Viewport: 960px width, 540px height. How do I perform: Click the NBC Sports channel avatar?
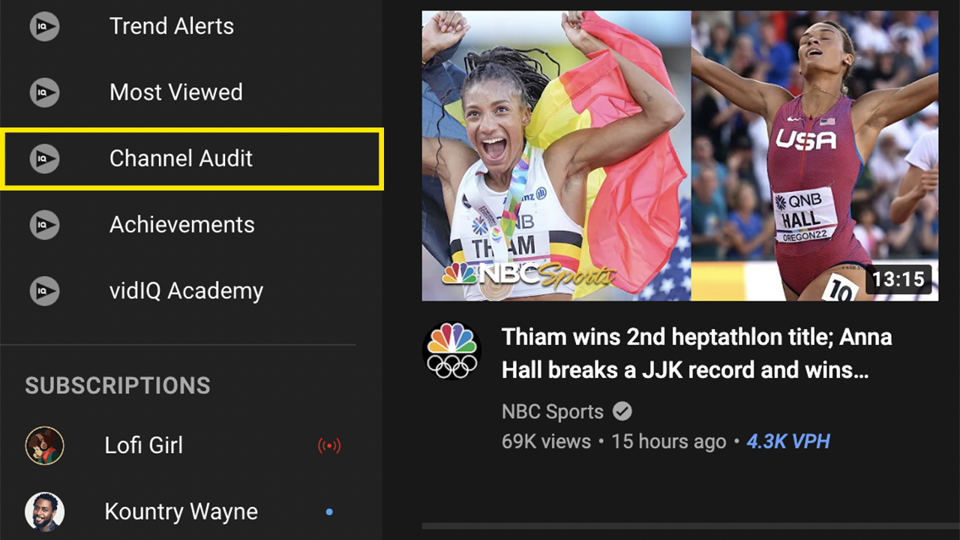[x=451, y=350]
